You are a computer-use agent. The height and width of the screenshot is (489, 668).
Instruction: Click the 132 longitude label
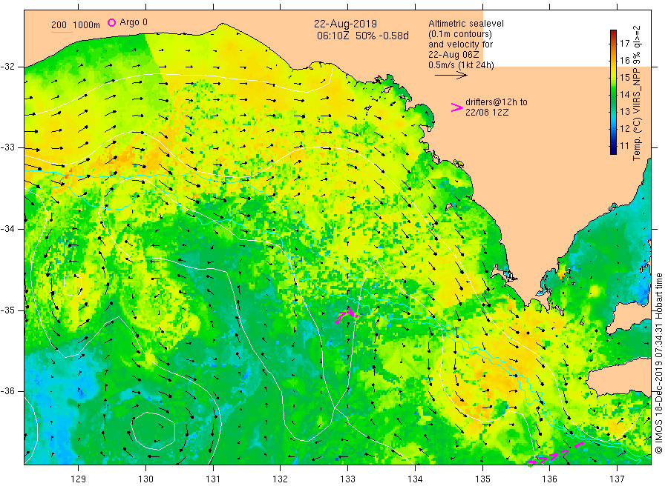pos(281,479)
